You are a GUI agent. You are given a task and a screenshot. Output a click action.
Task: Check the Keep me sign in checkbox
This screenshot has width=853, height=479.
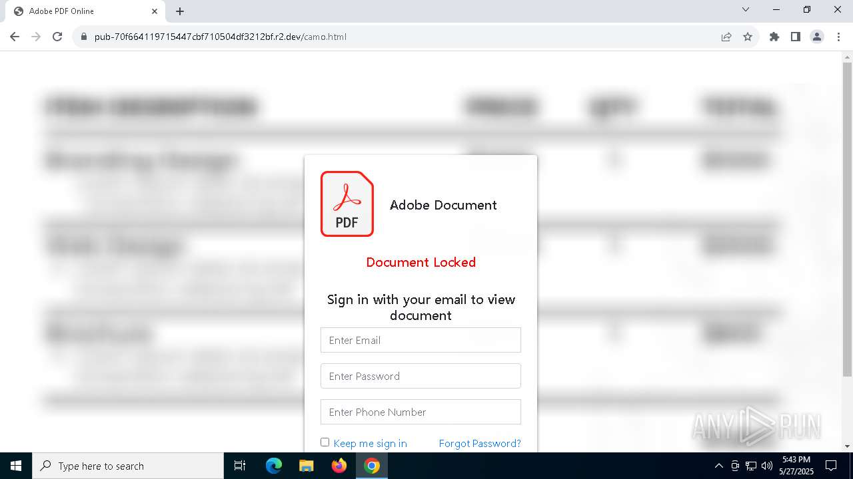click(325, 442)
